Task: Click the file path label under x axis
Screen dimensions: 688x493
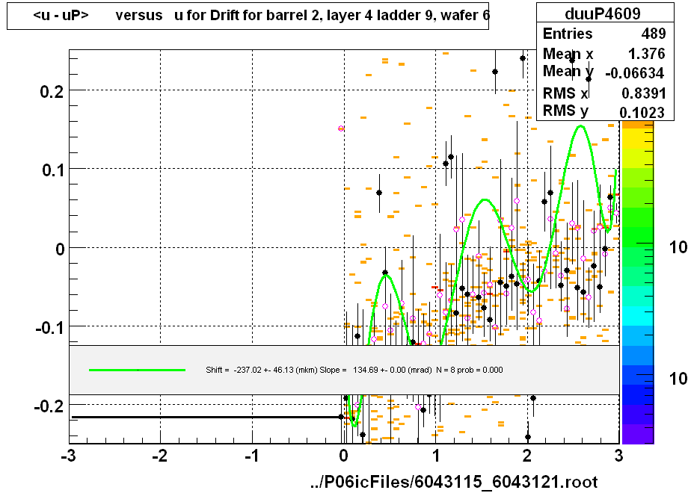Action: pos(454,482)
